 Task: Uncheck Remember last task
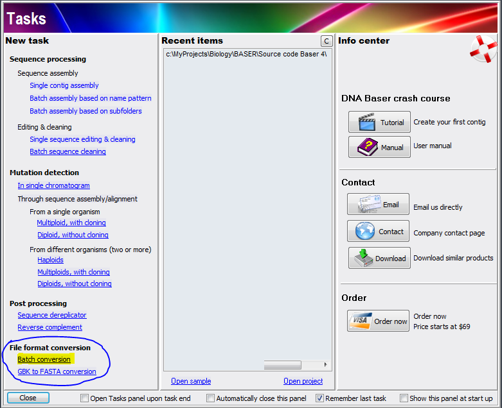pos(319,398)
